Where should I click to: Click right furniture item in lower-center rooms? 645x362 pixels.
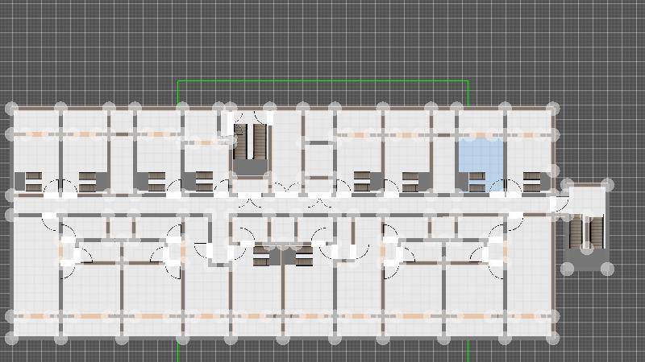[303, 257]
